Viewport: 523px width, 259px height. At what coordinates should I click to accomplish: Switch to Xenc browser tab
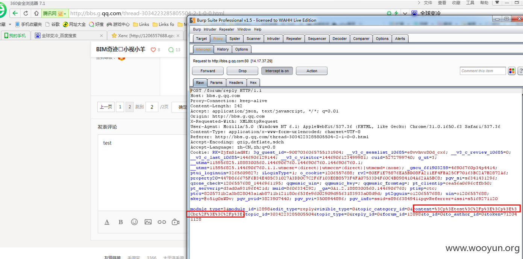pos(146,36)
